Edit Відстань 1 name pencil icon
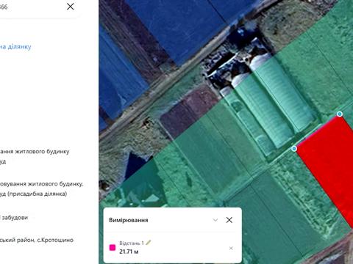This screenshot has width=353, height=264. click(x=149, y=243)
